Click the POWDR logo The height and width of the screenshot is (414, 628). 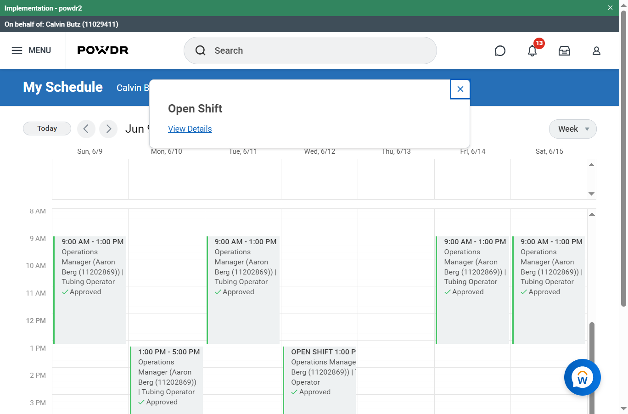pos(103,50)
